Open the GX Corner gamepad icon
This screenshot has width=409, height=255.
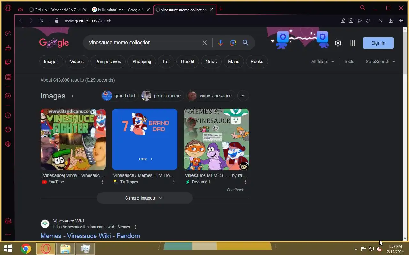pos(20,10)
